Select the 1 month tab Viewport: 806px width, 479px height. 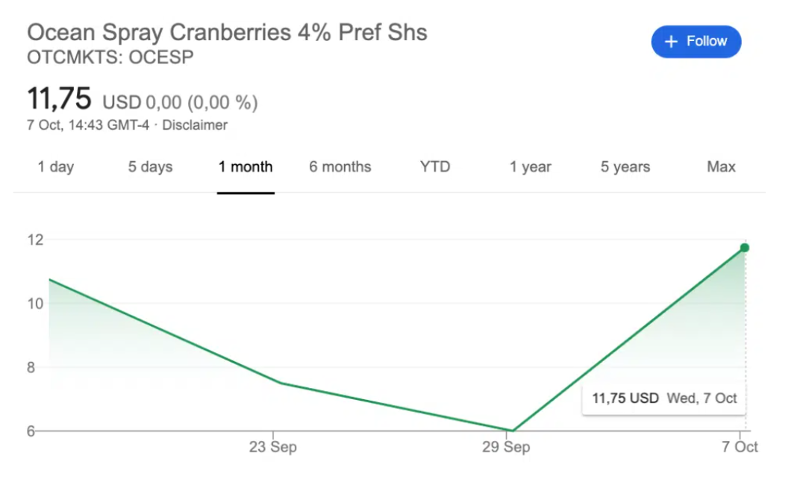coord(246,167)
